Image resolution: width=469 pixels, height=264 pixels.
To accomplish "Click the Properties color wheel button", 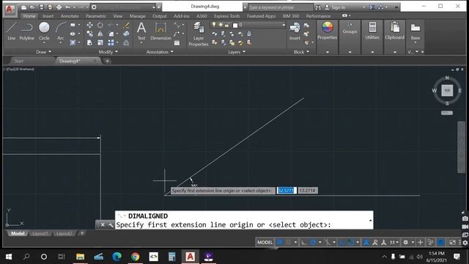I will (328, 31).
